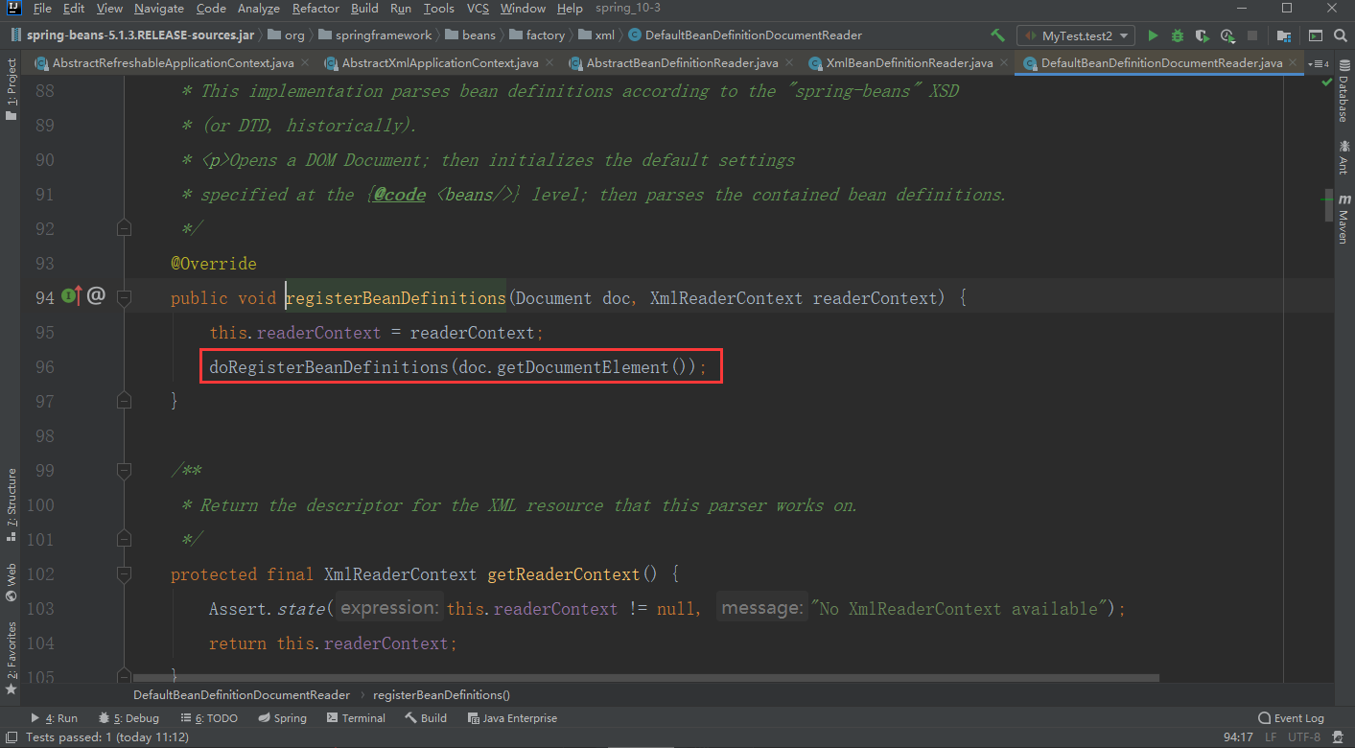The height and width of the screenshot is (748, 1355).
Task: Collapse the registerBeanDefinitions method at line 94
Action: [x=124, y=297]
